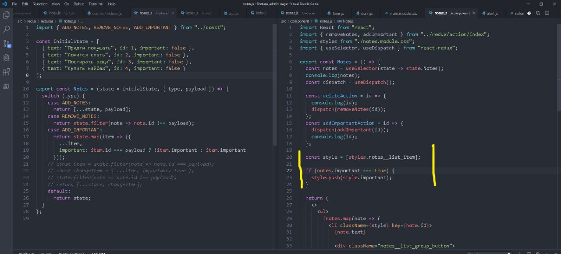561x254 pixels.
Task: Expand 'notes.js' breadcrumb in right editor
Action: 326,21
